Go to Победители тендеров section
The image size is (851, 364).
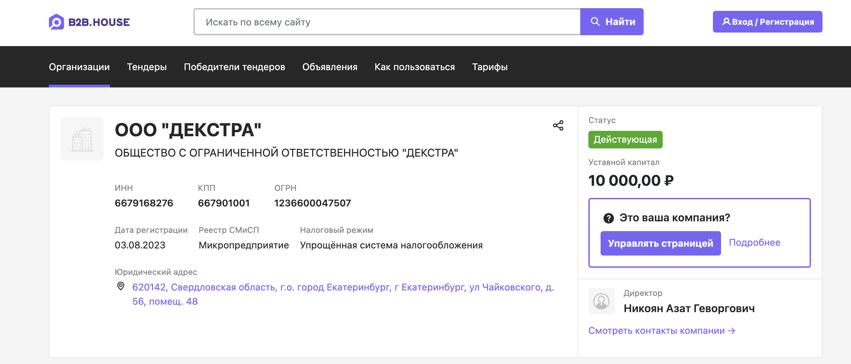pyautogui.click(x=234, y=67)
